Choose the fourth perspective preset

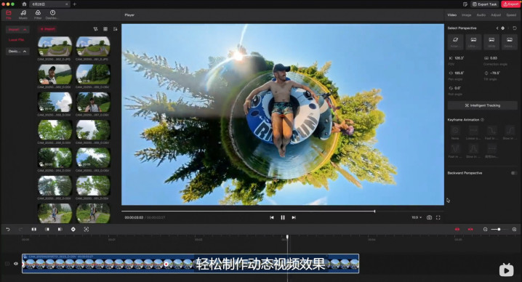pyautogui.click(x=510, y=42)
